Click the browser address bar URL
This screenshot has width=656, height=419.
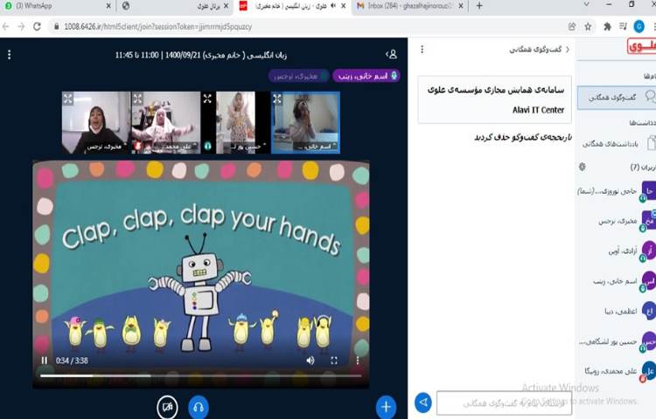point(157,27)
